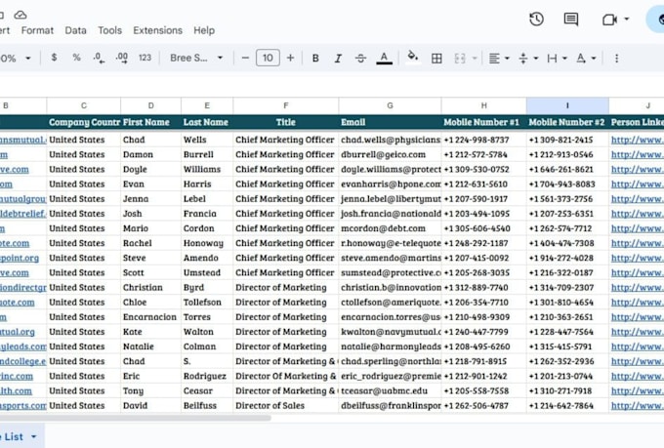Viewport: 664px width, 448px height.
Task: Select first name cell Christian
Action: click(150, 288)
